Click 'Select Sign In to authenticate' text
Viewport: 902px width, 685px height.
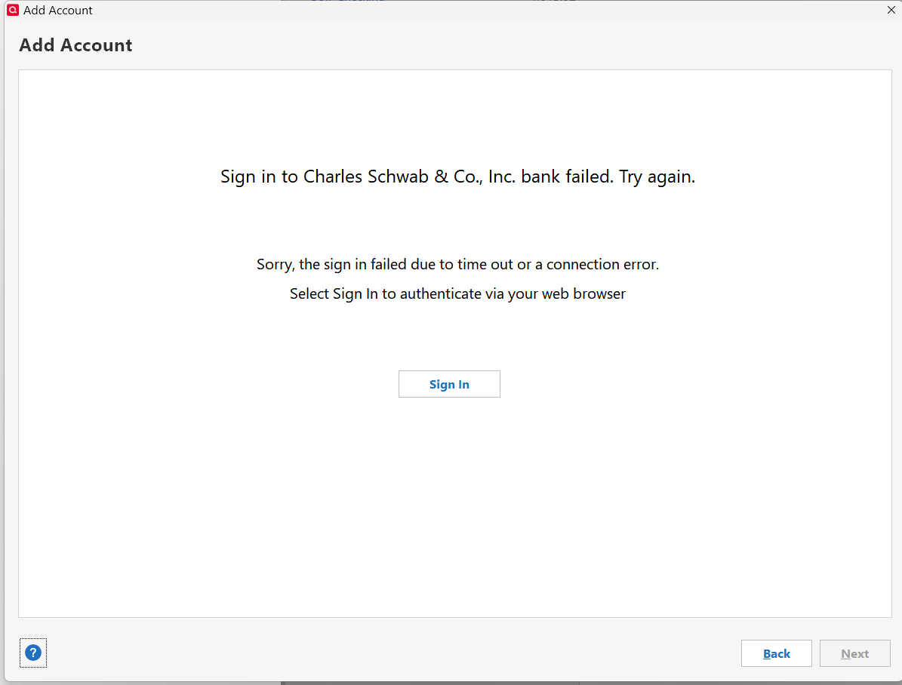457,294
